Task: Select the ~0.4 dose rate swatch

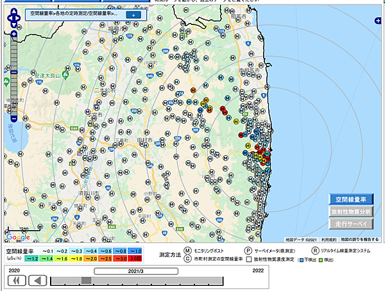Action: point(90,251)
